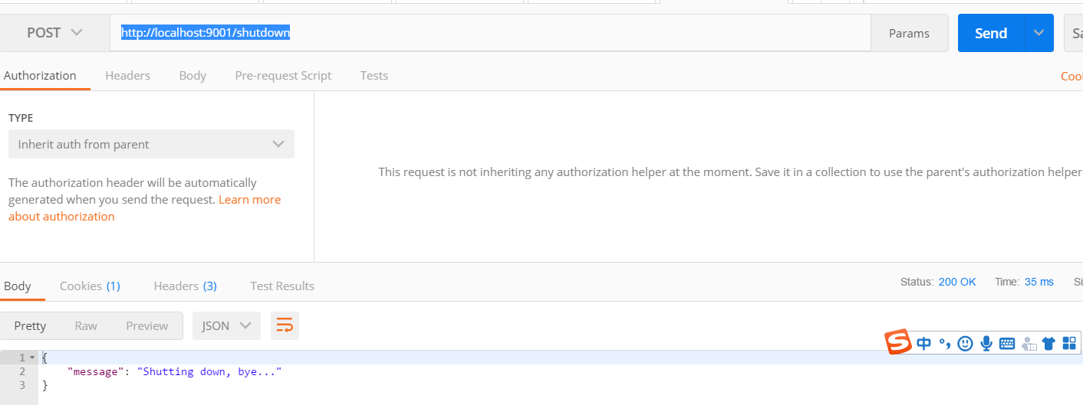Click the TYPE label
Viewport: 1083px width, 405px height.
[x=21, y=118]
